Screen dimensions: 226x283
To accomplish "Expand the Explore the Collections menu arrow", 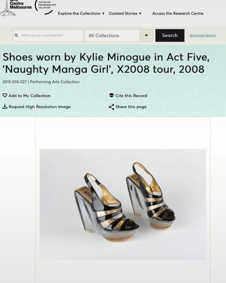I will (x=103, y=13).
